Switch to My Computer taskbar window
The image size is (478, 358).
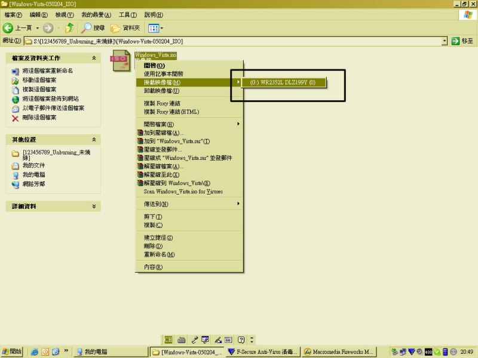click(x=111, y=352)
